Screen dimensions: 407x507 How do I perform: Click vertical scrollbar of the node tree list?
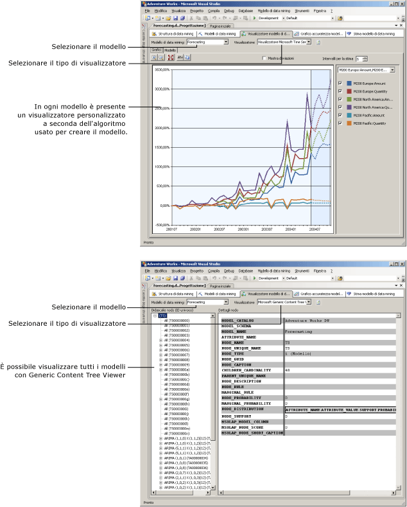pos(212,401)
